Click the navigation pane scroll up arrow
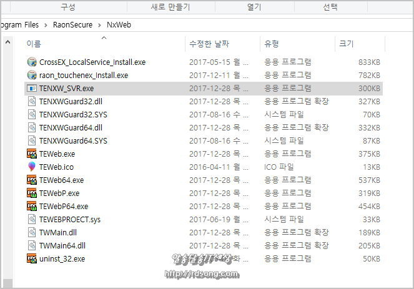 8,42
